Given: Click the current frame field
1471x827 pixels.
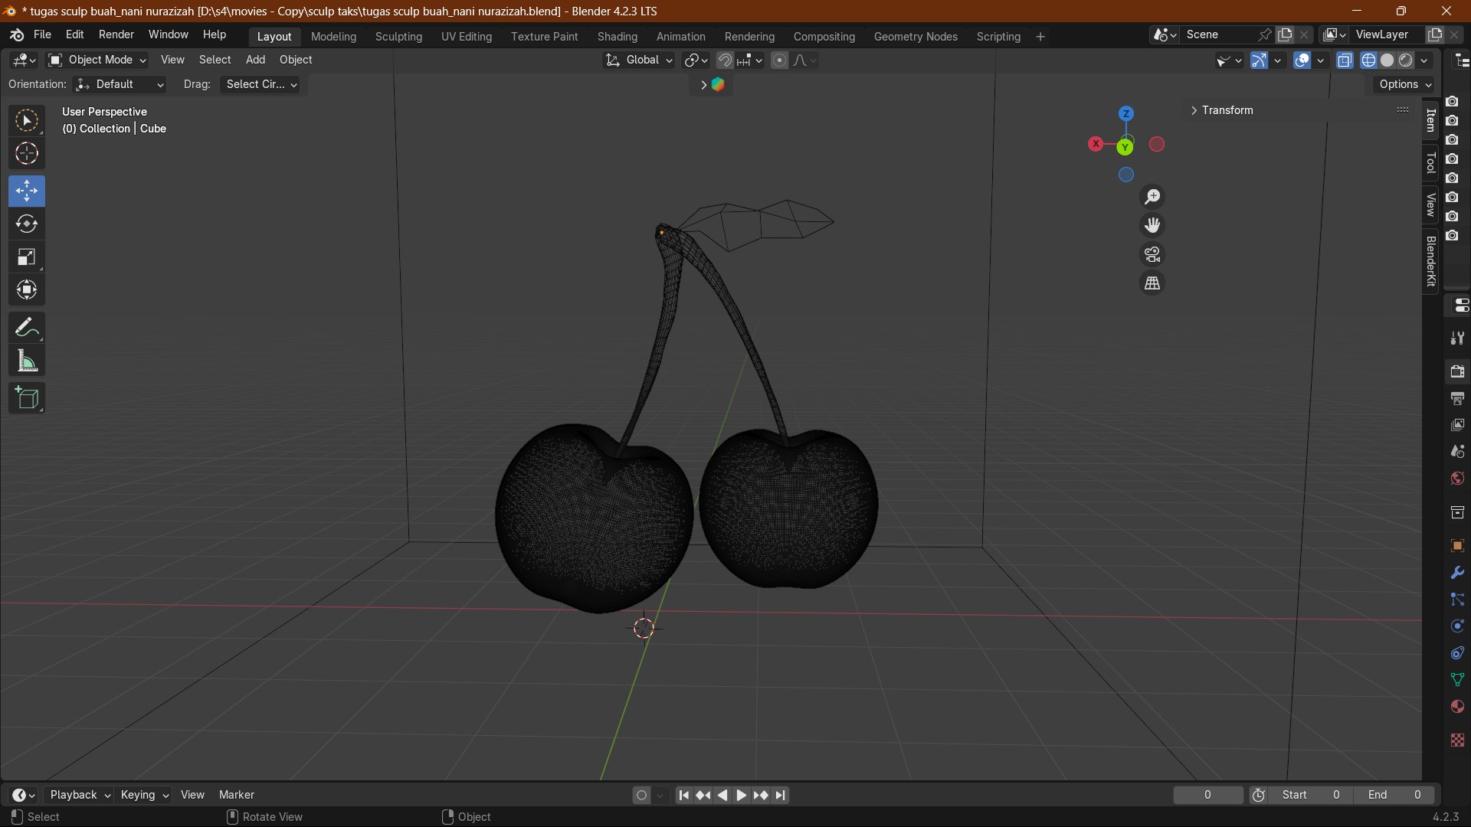Looking at the screenshot, I should coord(1208,795).
